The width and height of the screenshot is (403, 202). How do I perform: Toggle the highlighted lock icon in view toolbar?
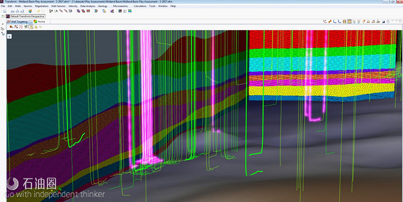pyautogui.click(x=349, y=22)
